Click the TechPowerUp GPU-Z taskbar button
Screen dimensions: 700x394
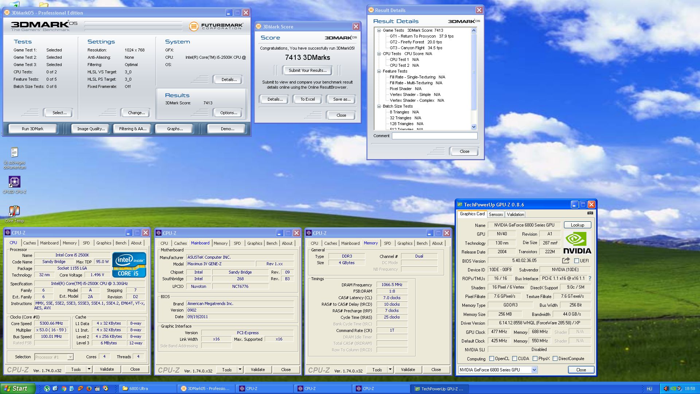(440, 389)
